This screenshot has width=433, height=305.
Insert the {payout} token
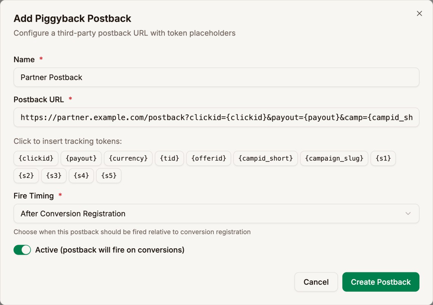point(81,158)
